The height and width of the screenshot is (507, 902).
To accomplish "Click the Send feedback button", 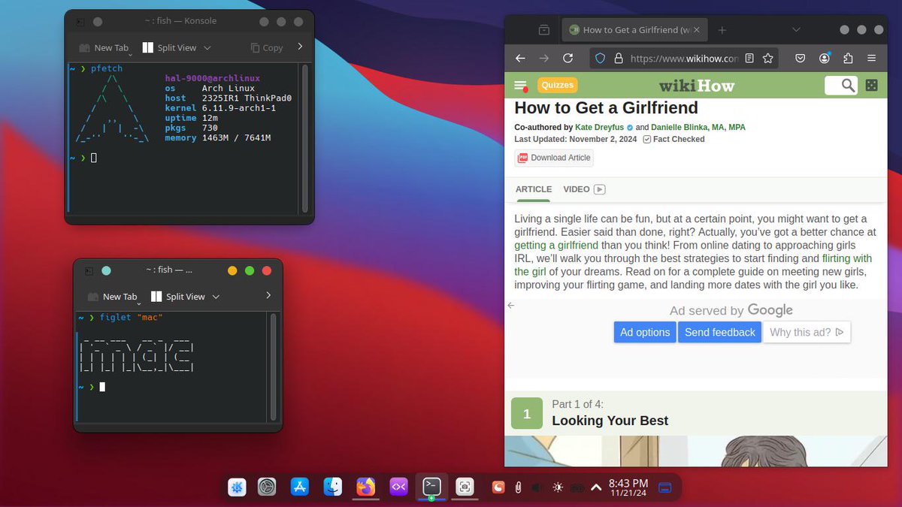I will (x=719, y=332).
